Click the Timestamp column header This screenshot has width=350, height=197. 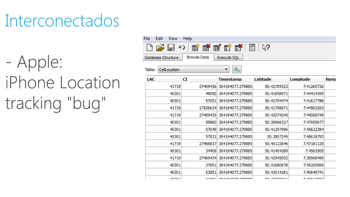tap(235, 79)
